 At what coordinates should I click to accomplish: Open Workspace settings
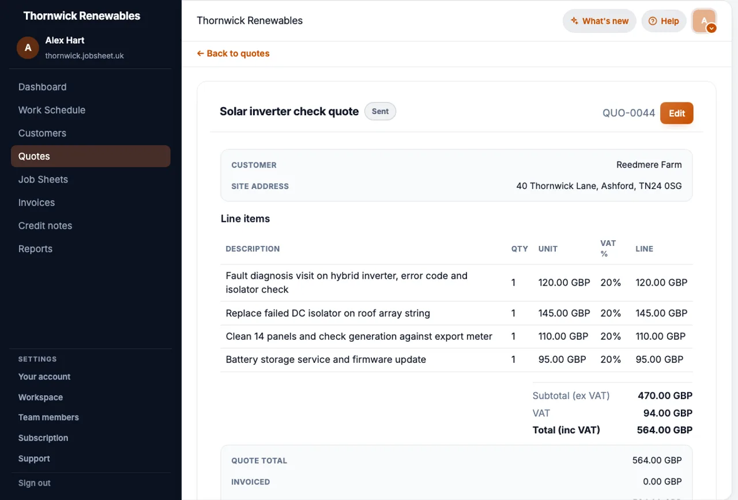click(40, 397)
